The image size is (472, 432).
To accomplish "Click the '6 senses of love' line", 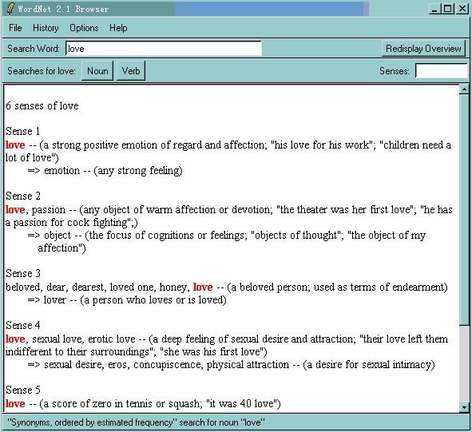I will (x=42, y=106).
